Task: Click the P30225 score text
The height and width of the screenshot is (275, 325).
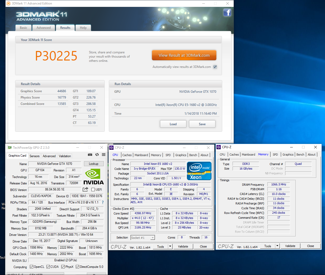Action: click(56, 56)
